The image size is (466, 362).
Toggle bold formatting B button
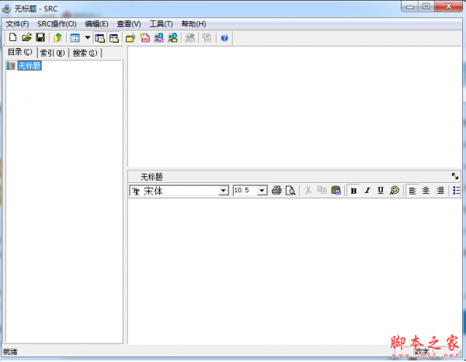coord(353,191)
